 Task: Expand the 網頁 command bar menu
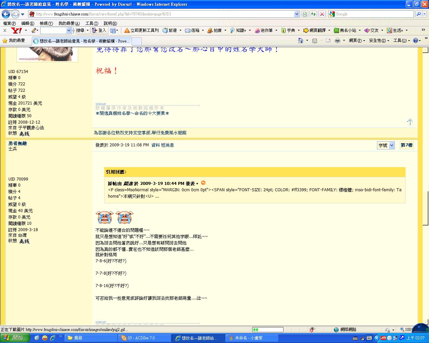tap(357, 41)
